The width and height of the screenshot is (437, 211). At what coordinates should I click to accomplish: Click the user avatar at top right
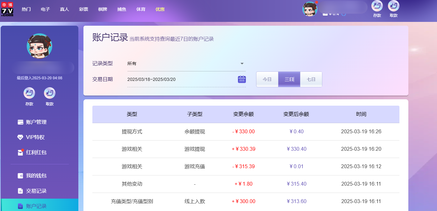click(310, 9)
